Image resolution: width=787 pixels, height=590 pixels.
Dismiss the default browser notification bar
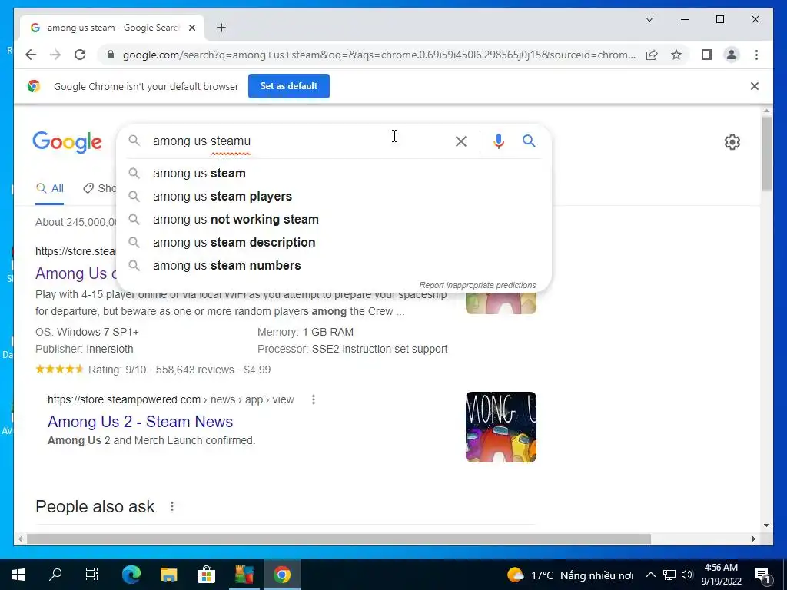click(755, 86)
